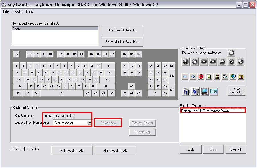Select the My Computer icon button
This screenshot has width=257, height=168.
pos(204,91)
